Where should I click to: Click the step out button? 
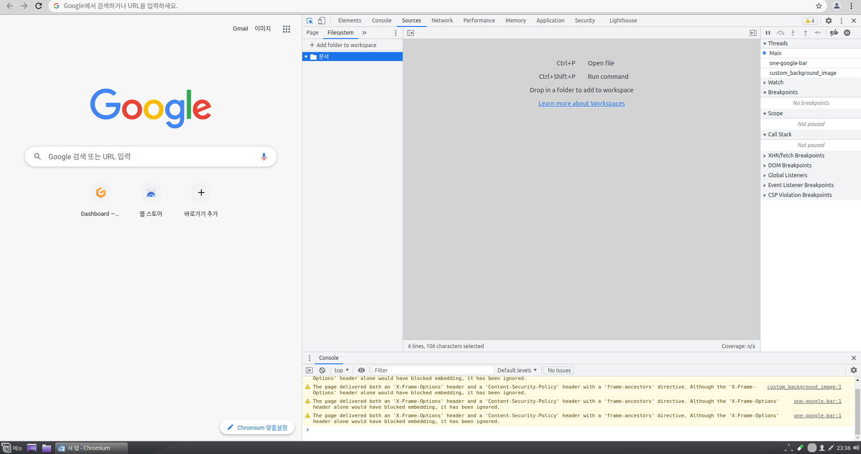coord(805,33)
